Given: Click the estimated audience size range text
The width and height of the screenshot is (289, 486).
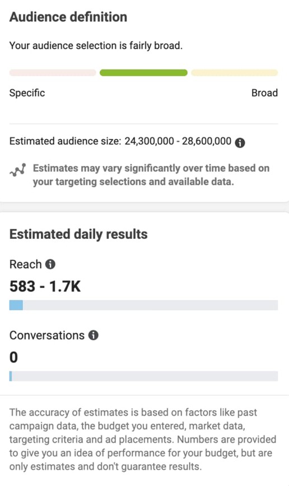Looking at the screenshot, I should coord(178,141).
